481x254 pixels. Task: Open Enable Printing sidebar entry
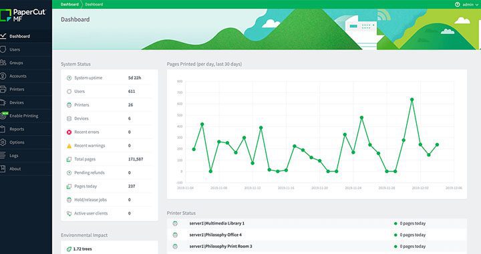tap(24, 116)
